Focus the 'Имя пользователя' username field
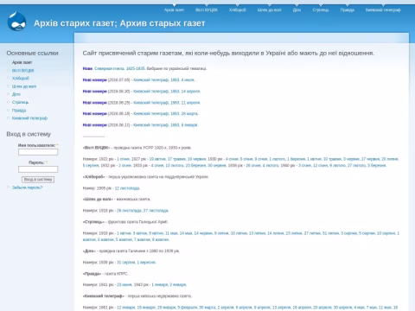This screenshot has height=311, width=415. click(x=38, y=152)
